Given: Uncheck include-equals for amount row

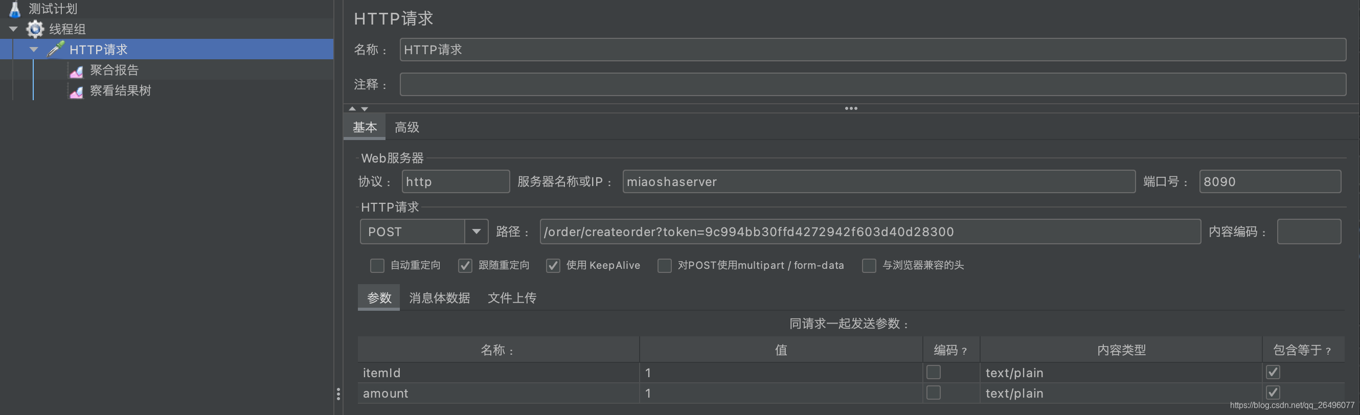Looking at the screenshot, I should coord(1273,393).
